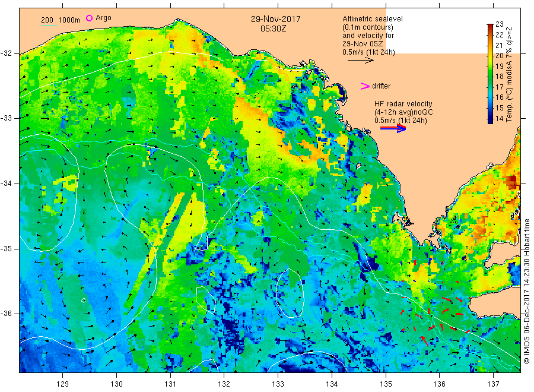The width and height of the screenshot is (534, 392).
Task: Click the '200' depth legend text
Action: coord(47,20)
